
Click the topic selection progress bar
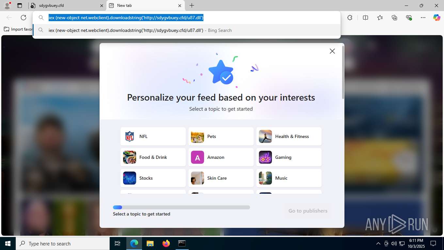click(x=182, y=207)
